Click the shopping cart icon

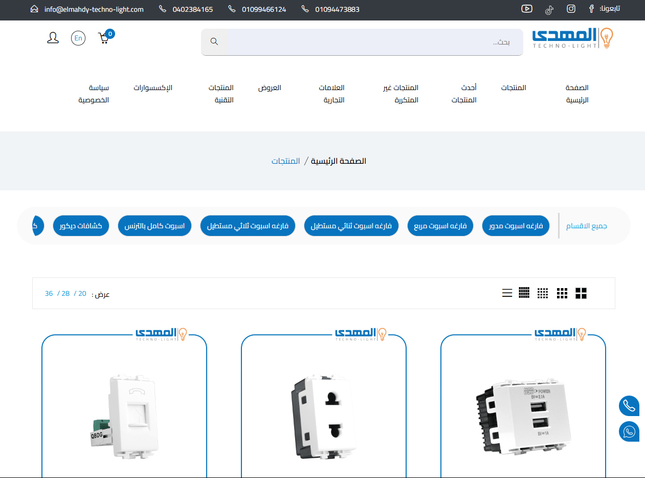104,38
